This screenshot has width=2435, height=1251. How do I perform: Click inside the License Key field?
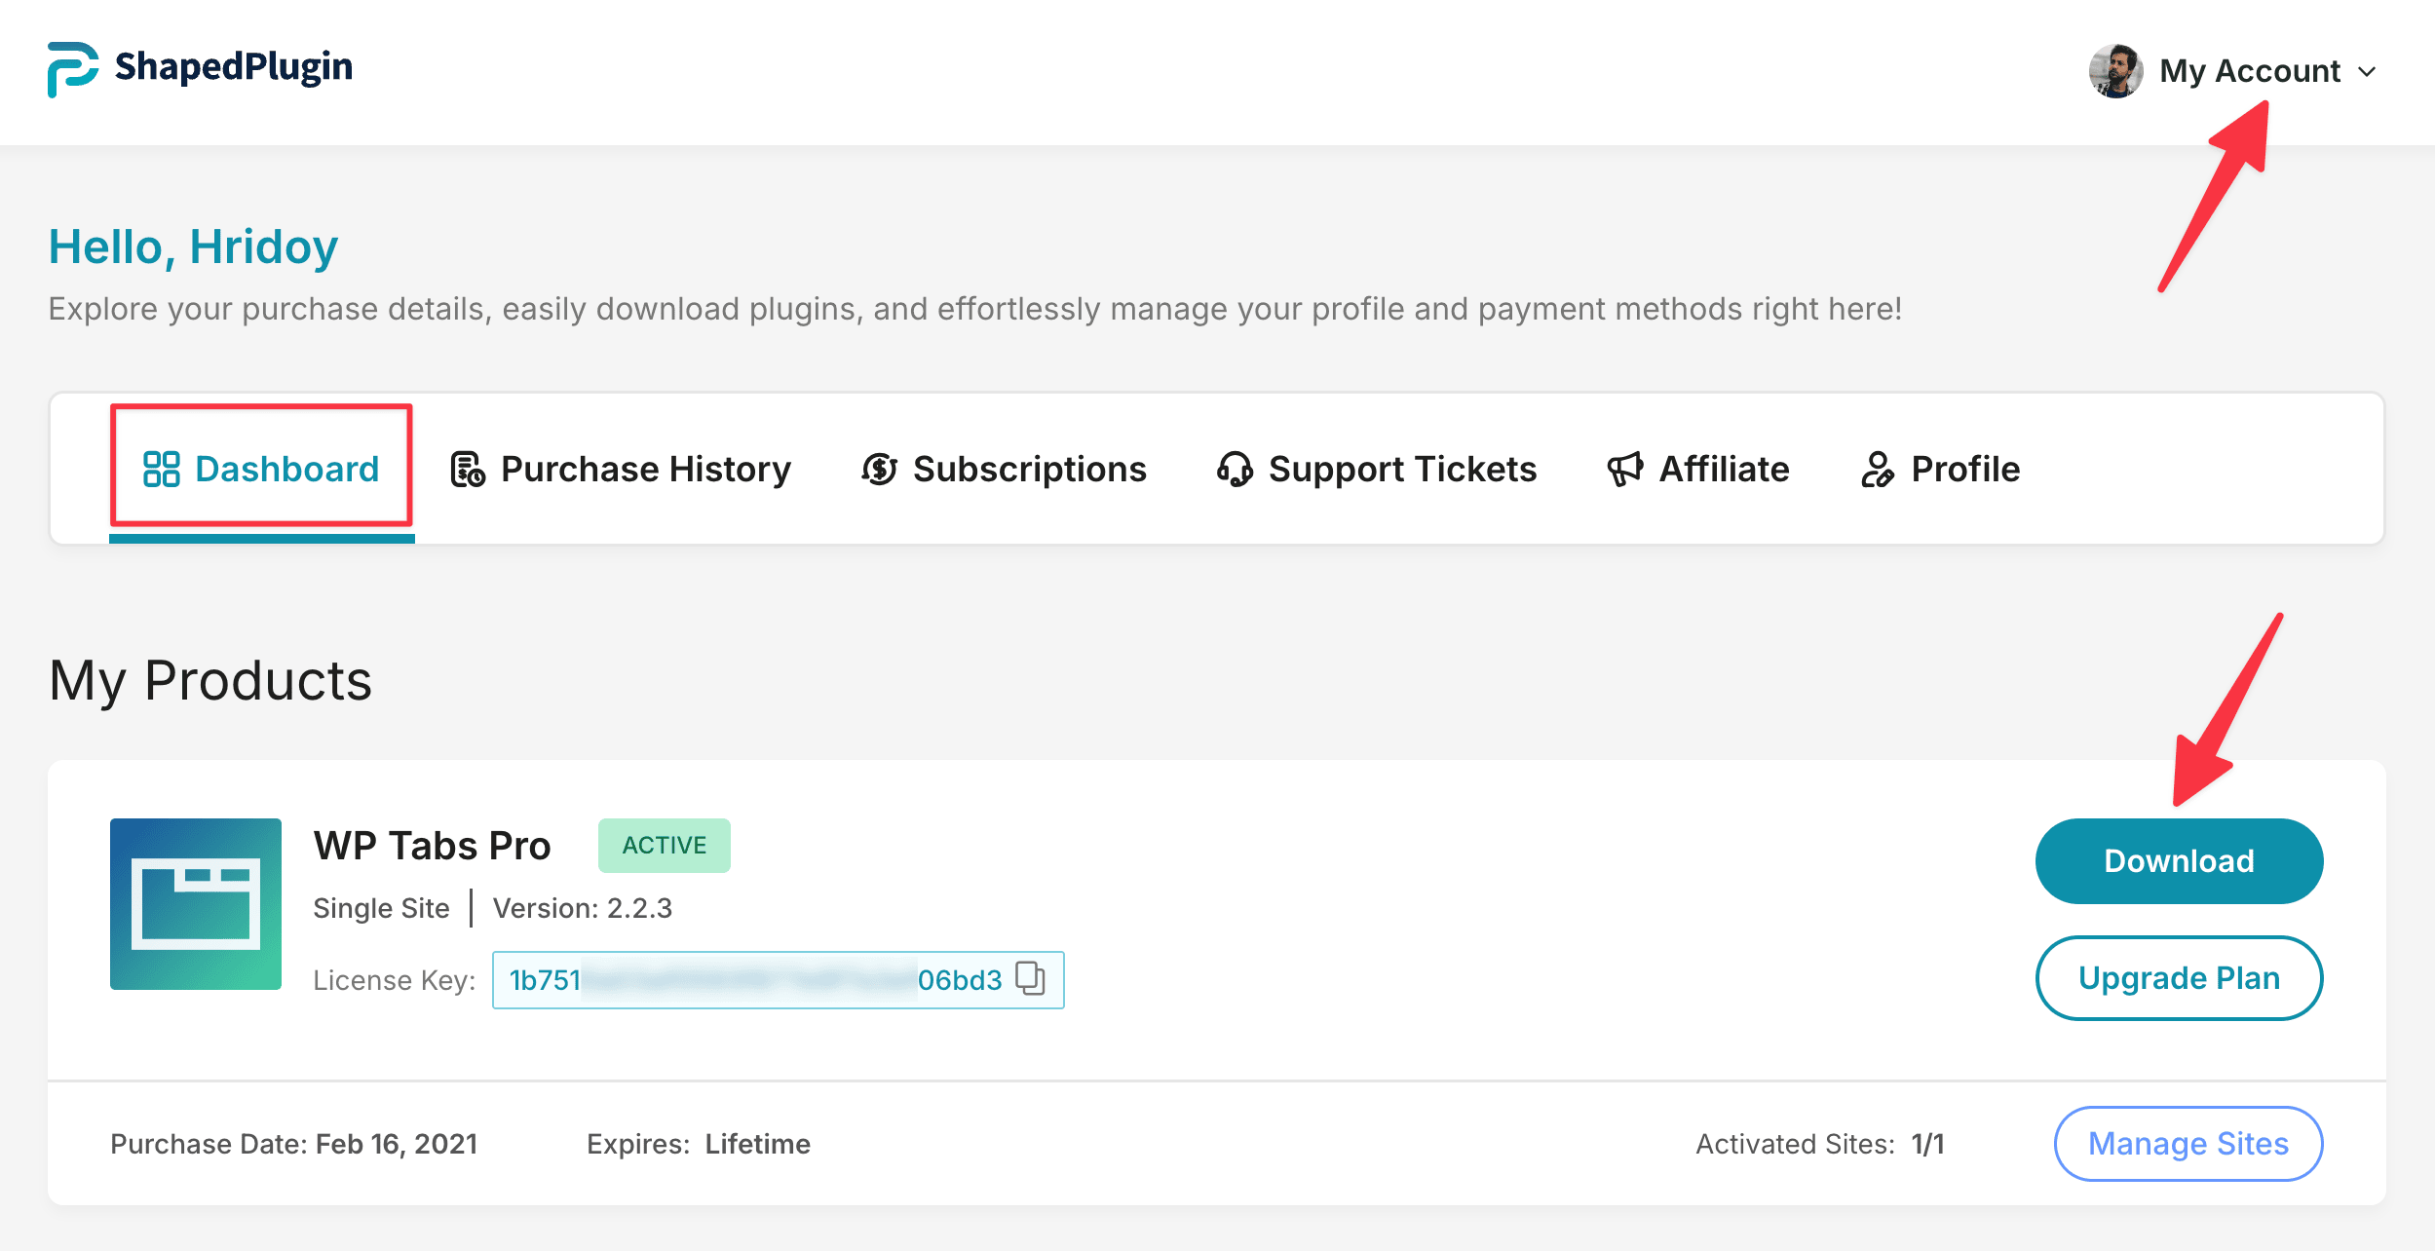pyautogui.click(x=779, y=980)
